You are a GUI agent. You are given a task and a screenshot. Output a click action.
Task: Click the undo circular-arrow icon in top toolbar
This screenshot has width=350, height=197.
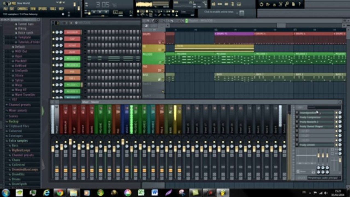pyautogui.click(x=261, y=4)
